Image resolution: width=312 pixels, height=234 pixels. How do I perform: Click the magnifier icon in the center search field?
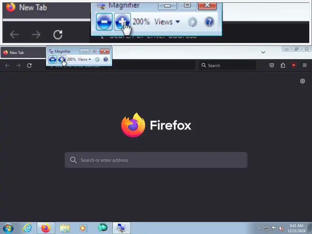(x=73, y=160)
